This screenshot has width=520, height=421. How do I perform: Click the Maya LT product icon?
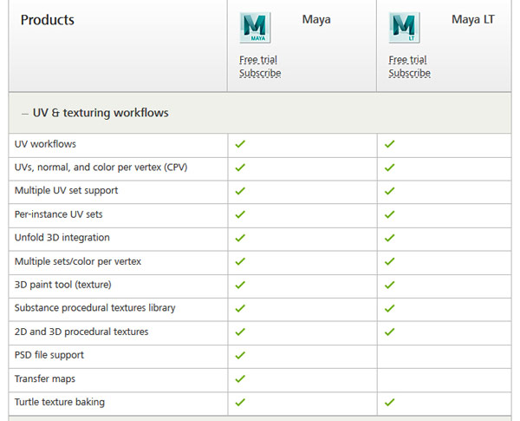click(x=404, y=28)
